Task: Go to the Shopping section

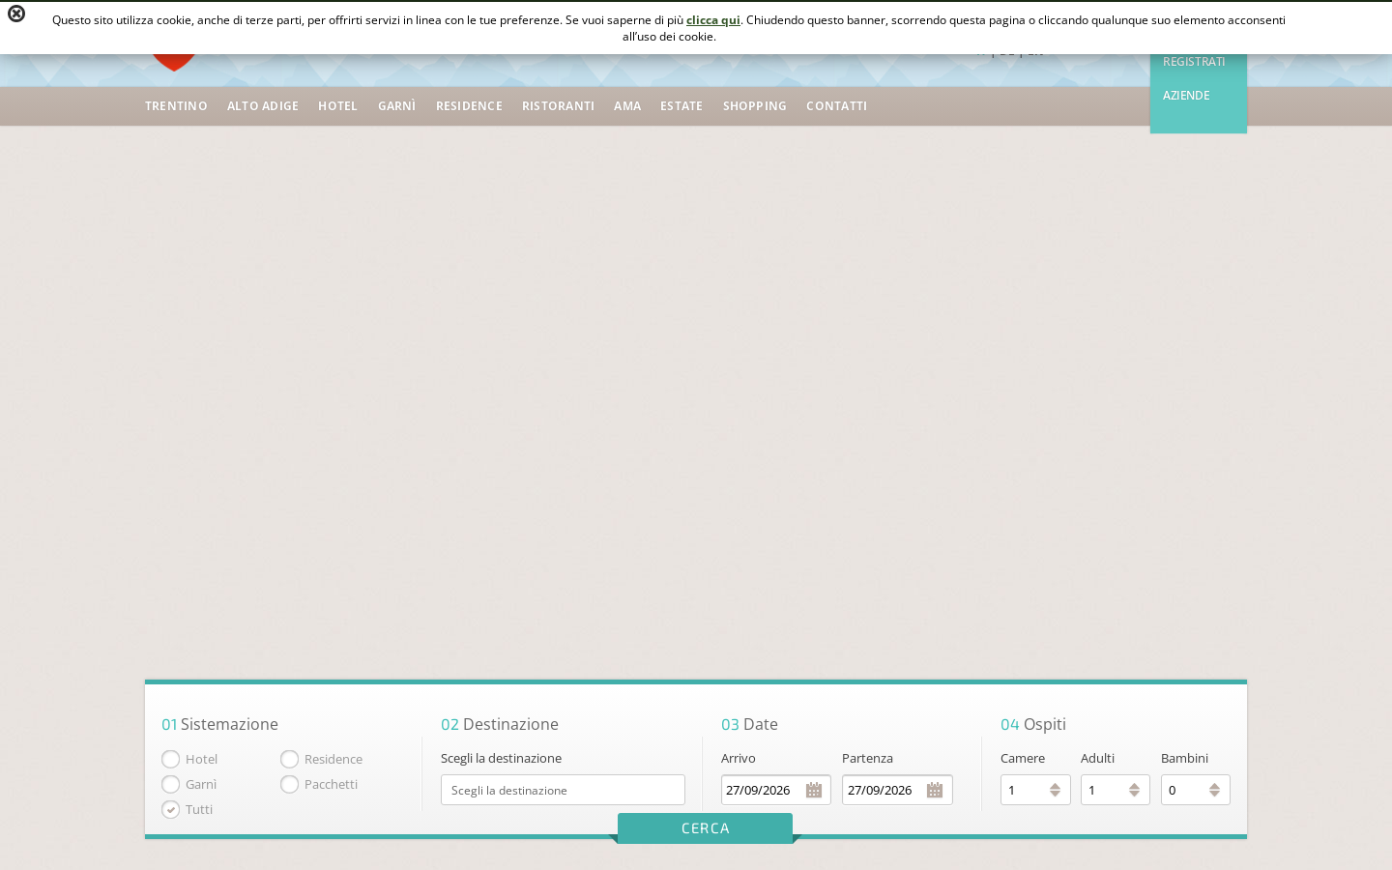Action: (x=755, y=106)
